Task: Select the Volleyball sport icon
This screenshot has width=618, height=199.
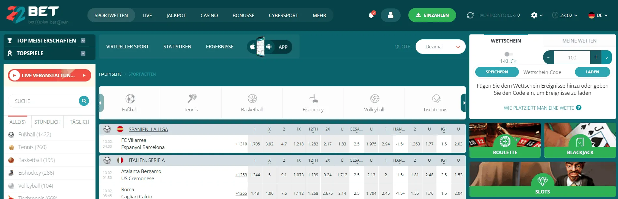Action: (x=375, y=99)
